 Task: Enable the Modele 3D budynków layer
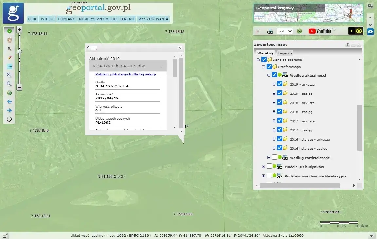269,166
